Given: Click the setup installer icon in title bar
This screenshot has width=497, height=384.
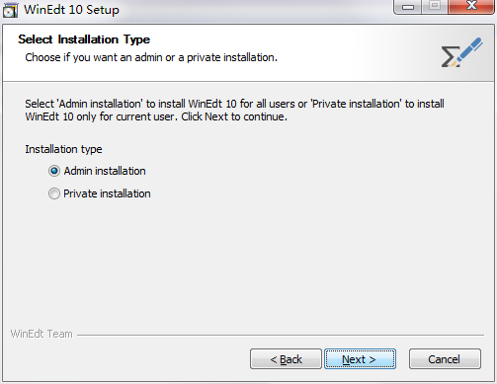Looking at the screenshot, I should tap(10, 10).
